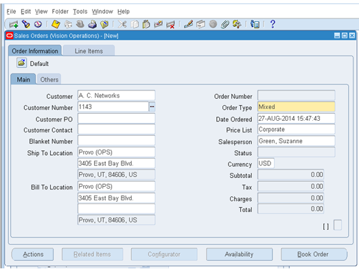Screen dimensions: 359x269
Task: Click the Translations globe icon
Action: pyautogui.click(x=213, y=24)
